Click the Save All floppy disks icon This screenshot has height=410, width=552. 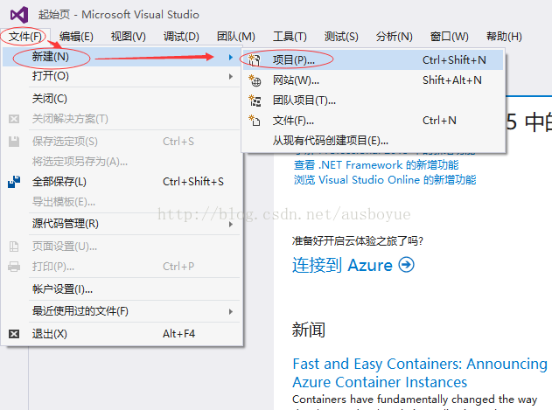(x=14, y=182)
